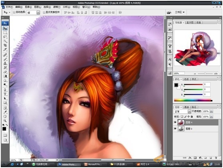Viewport: 223px width, 168px height.
Task: Toggle Quick Mask mode button
Action: (5, 135)
